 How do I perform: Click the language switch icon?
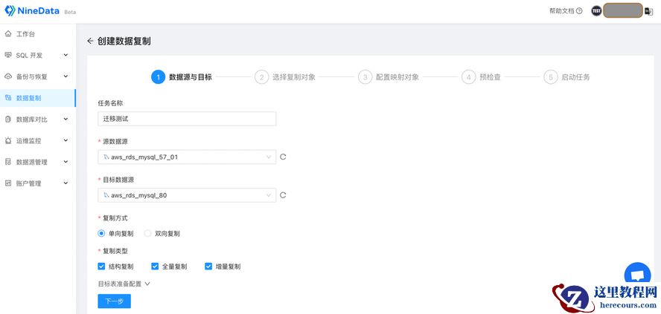point(649,11)
